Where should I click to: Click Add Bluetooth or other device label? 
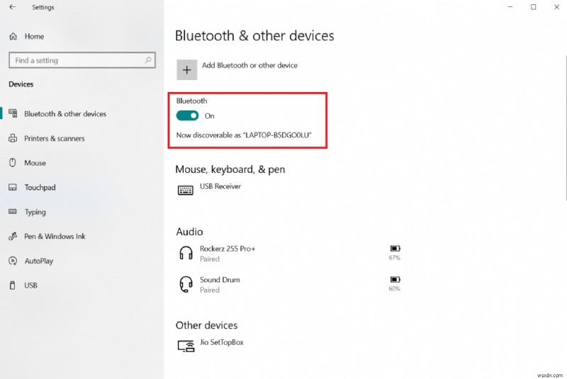click(x=249, y=65)
